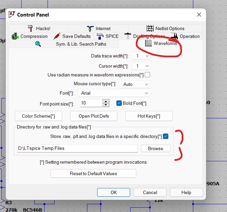The width and height of the screenshot is (227, 212).
Task: Click the Internet tab icon
Action: 90,29
